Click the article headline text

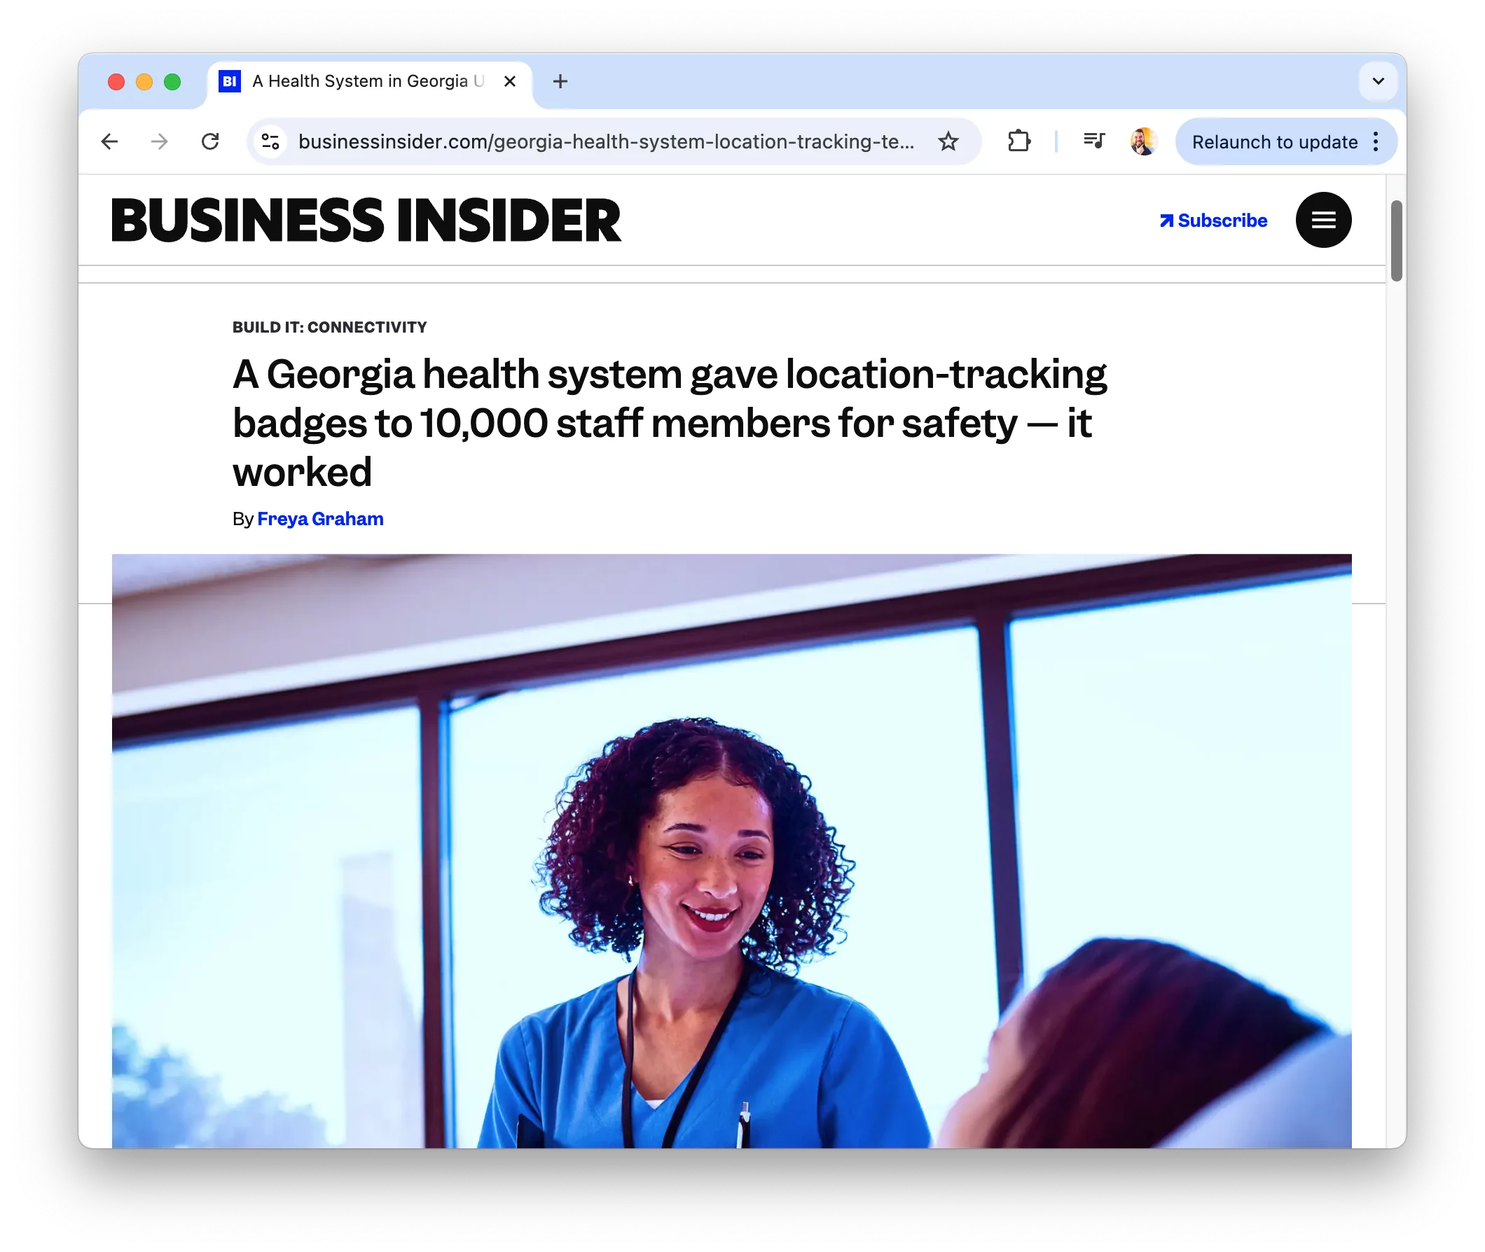coord(670,422)
